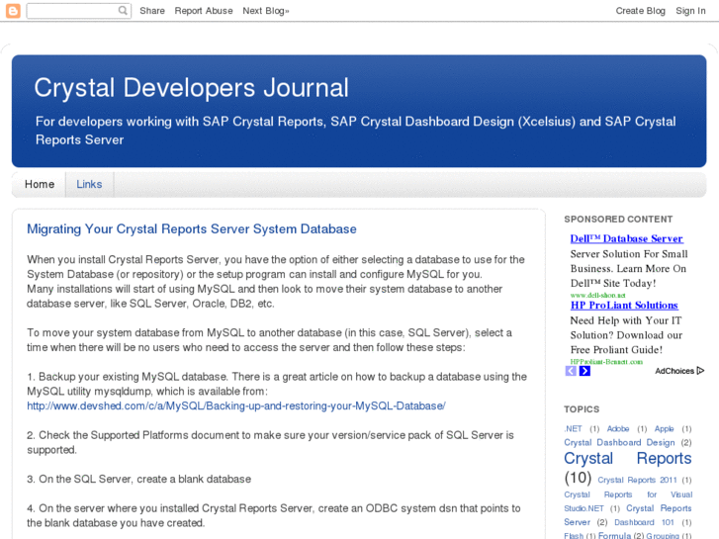Screen dimensions: 719x539
Task: Open the Dashboard 101 topic
Action: (644, 522)
